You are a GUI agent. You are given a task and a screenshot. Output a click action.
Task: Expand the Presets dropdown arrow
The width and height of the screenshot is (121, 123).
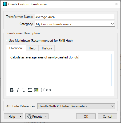coord(46,116)
